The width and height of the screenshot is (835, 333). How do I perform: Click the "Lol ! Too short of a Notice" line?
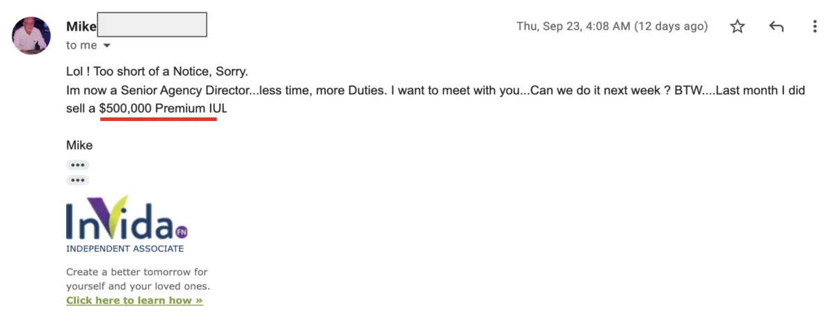(157, 72)
